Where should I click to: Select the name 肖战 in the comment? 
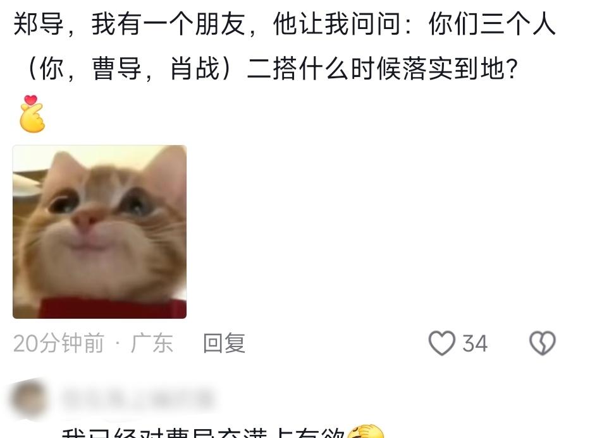(x=195, y=69)
